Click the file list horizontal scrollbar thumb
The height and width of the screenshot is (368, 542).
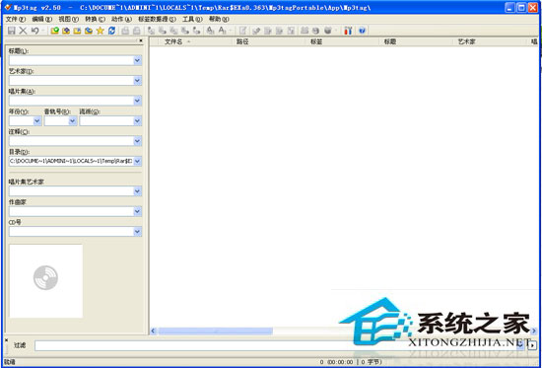pos(216,331)
